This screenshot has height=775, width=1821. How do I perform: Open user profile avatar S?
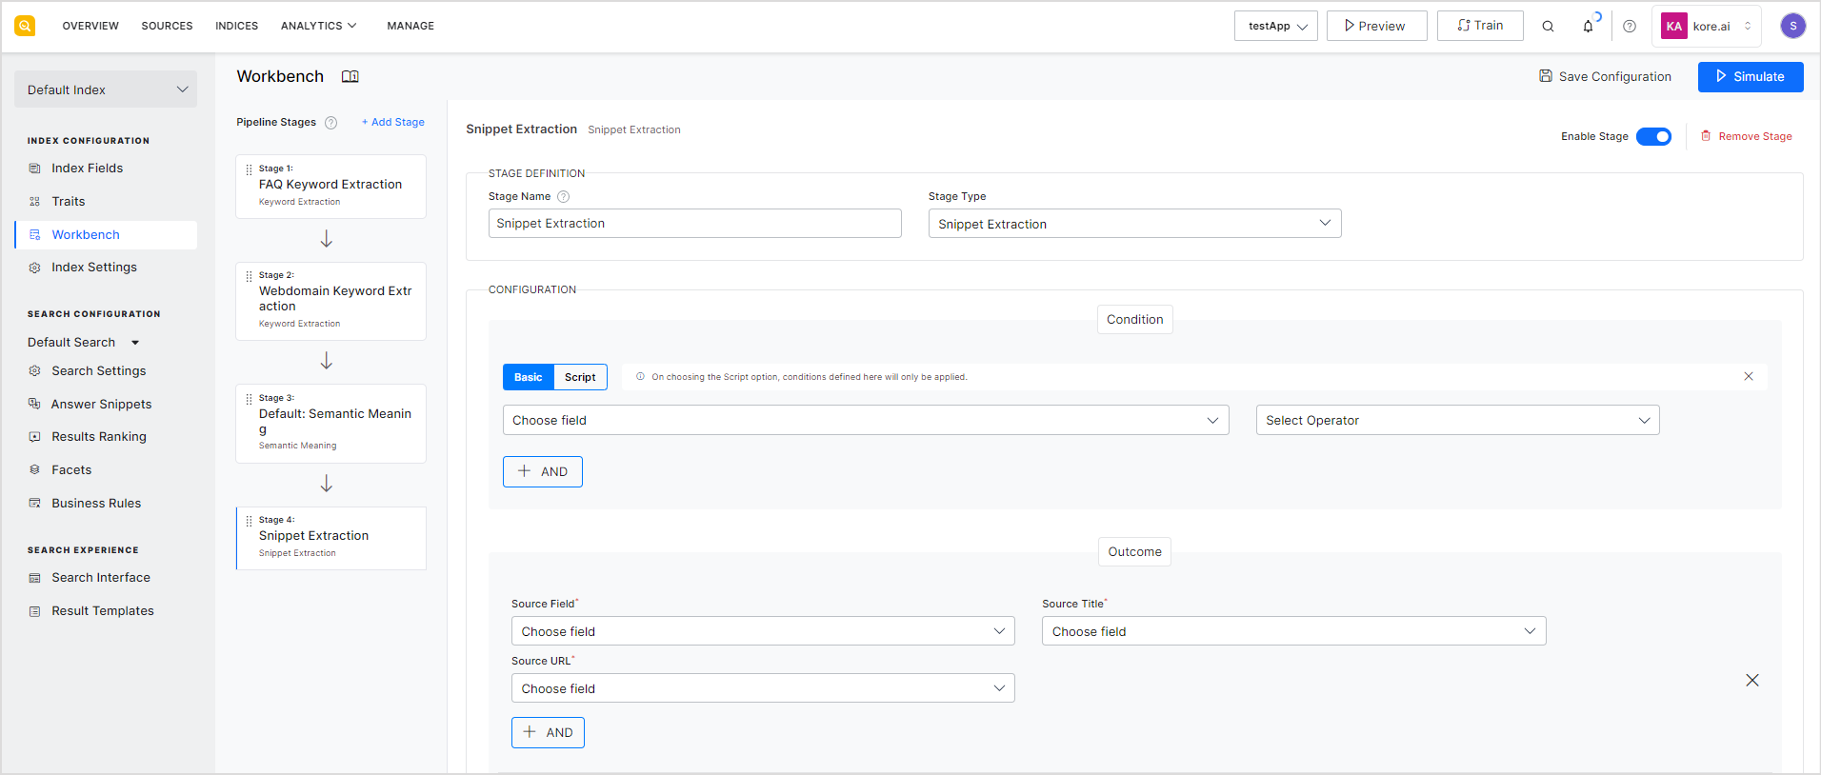click(x=1793, y=27)
